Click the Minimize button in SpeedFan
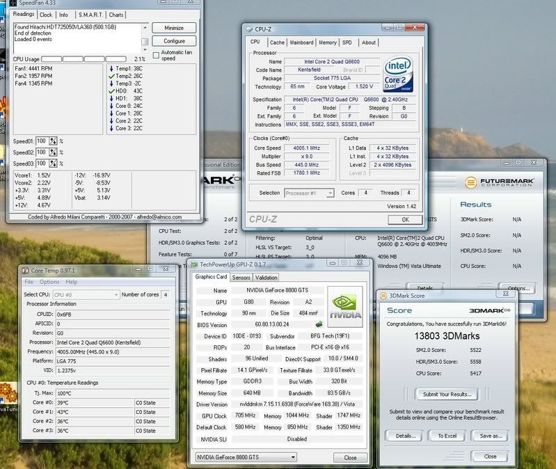This screenshot has height=469, width=556. click(x=174, y=28)
